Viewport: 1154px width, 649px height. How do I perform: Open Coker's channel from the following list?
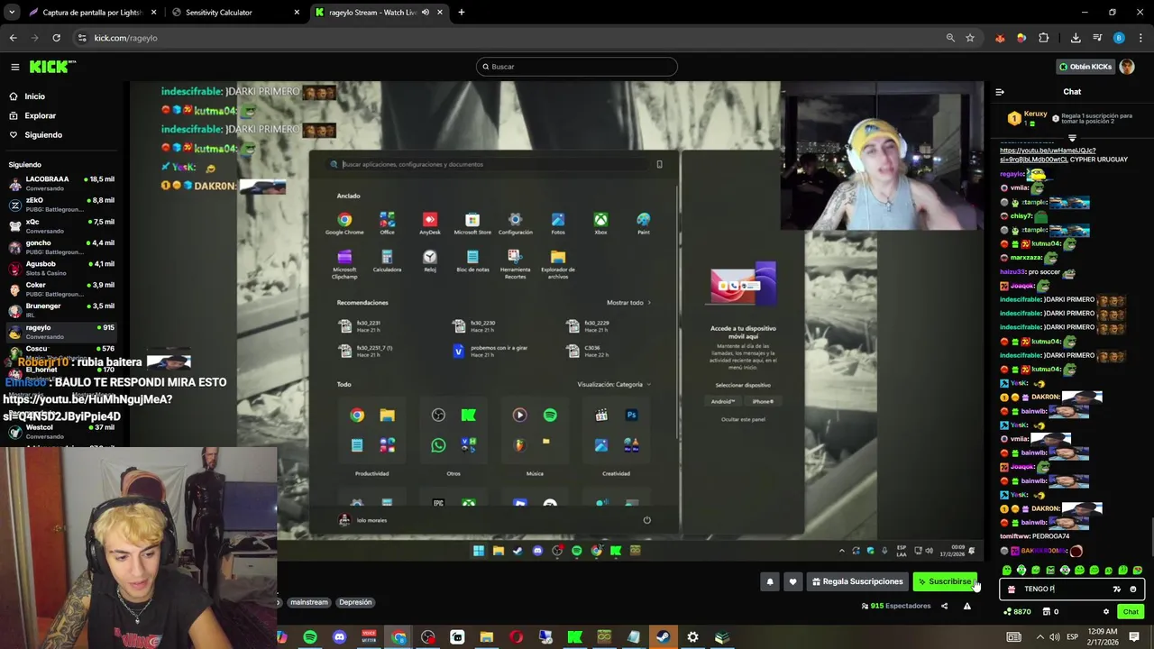coord(61,289)
